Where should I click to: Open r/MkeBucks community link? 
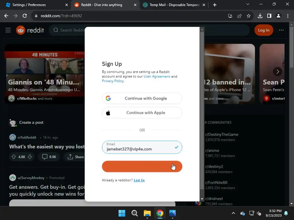tap(27, 99)
